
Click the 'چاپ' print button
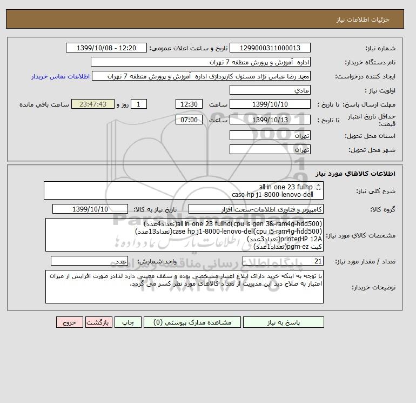128,322
